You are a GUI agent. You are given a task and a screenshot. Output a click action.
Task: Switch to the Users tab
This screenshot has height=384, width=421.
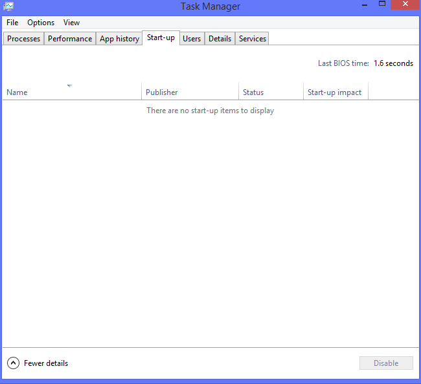(x=192, y=39)
